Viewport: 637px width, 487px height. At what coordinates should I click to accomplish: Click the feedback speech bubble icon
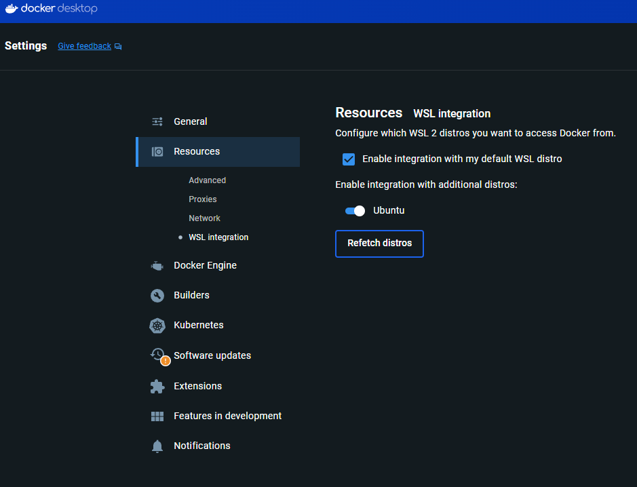(x=118, y=46)
